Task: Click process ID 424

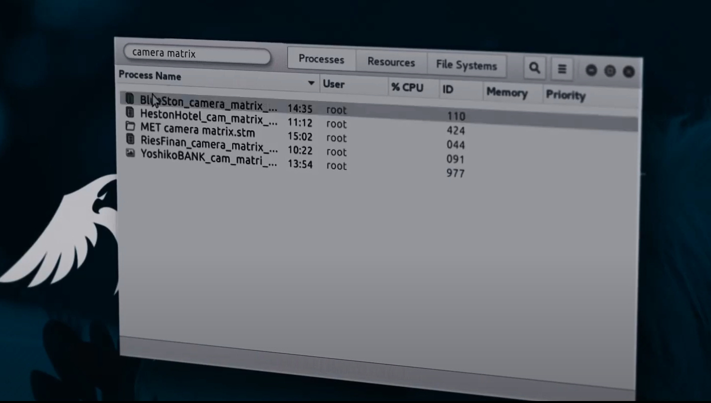Action: pos(456,131)
